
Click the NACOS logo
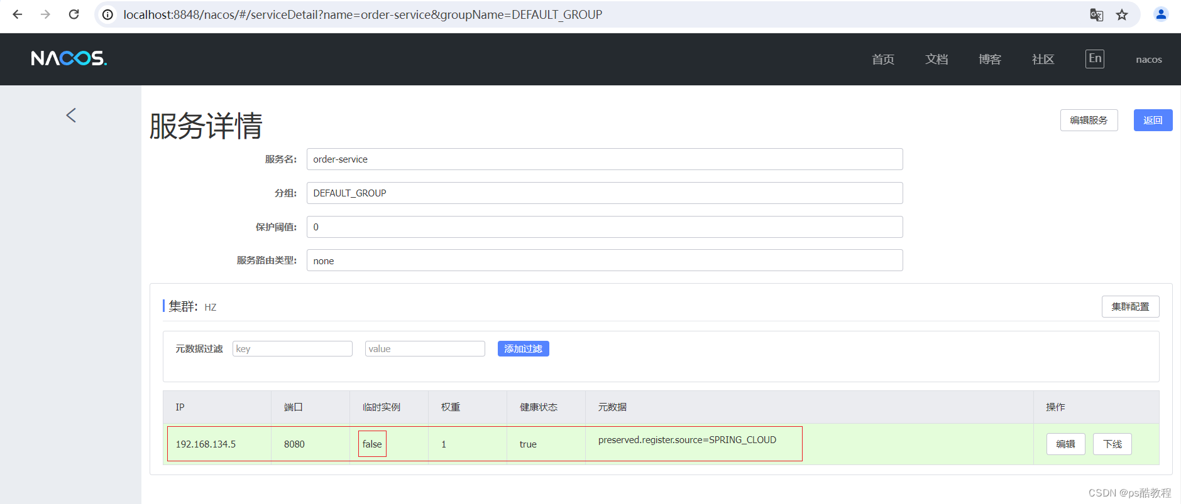click(69, 58)
